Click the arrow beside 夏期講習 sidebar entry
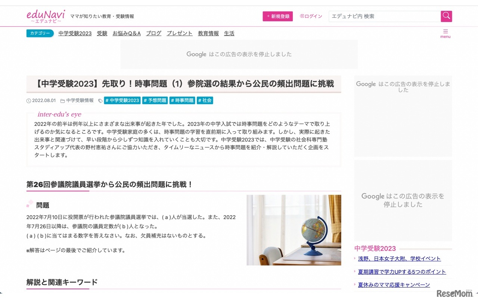478x302 pixels. pos(355,272)
